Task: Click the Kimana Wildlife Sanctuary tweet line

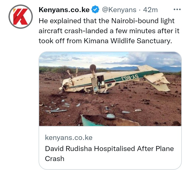Action: 105,41
